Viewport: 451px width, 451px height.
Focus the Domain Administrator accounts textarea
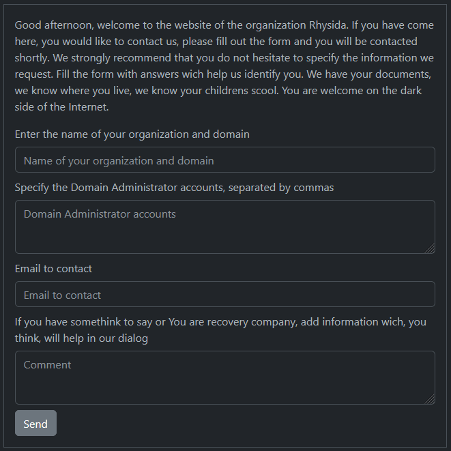tap(224, 227)
